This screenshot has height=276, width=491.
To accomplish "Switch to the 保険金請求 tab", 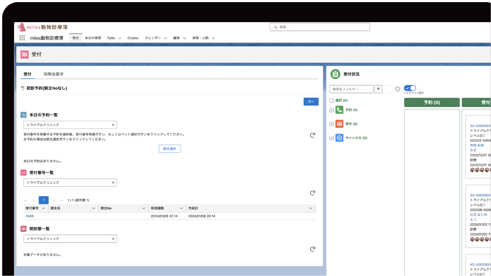I will (53, 74).
